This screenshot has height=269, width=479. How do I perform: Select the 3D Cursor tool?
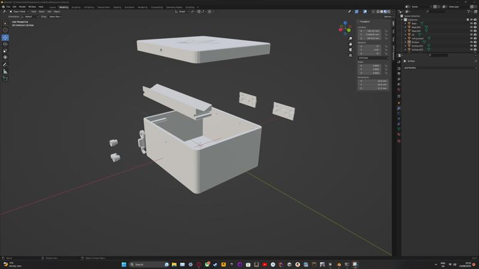pos(5,30)
